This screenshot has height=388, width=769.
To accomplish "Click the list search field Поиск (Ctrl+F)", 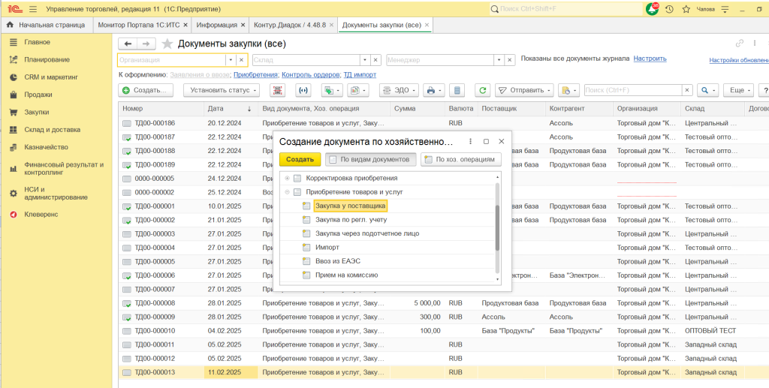I will pos(633,90).
